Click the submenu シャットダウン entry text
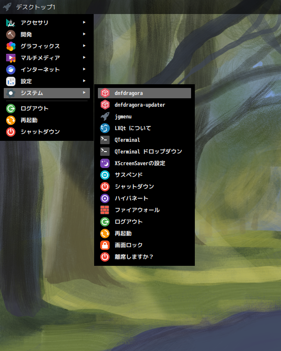Screen dimensions: 281x351 click(x=134, y=187)
